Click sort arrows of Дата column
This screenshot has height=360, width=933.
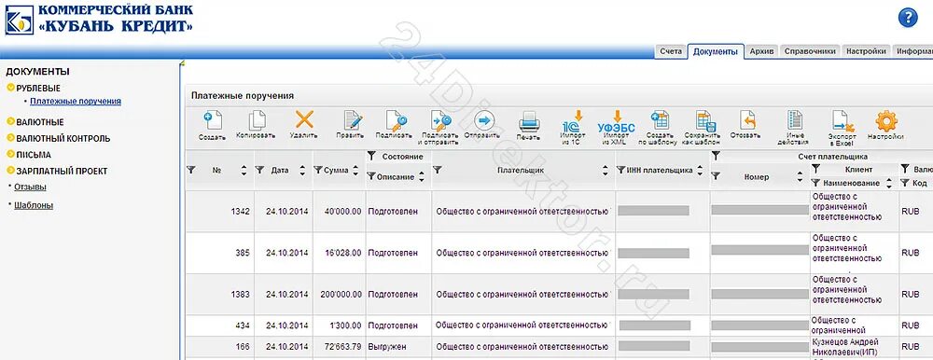click(x=302, y=171)
